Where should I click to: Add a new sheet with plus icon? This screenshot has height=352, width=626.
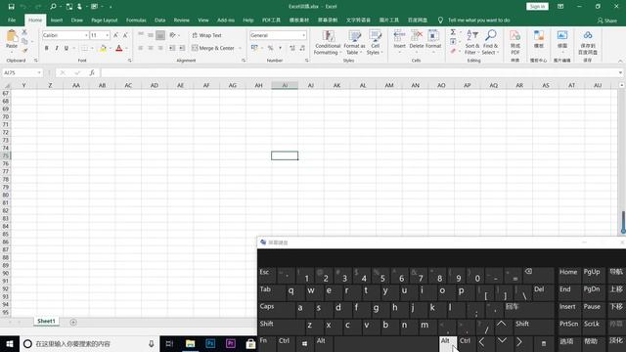click(73, 322)
